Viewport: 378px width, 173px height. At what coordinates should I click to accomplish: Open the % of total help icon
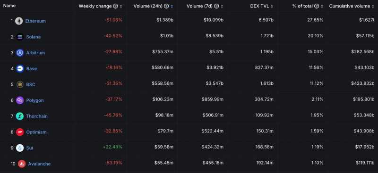317,6
